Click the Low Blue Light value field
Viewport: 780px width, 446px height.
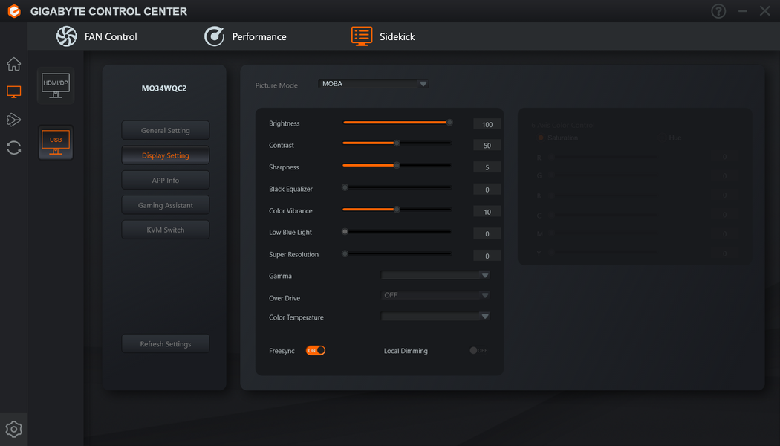tap(487, 233)
